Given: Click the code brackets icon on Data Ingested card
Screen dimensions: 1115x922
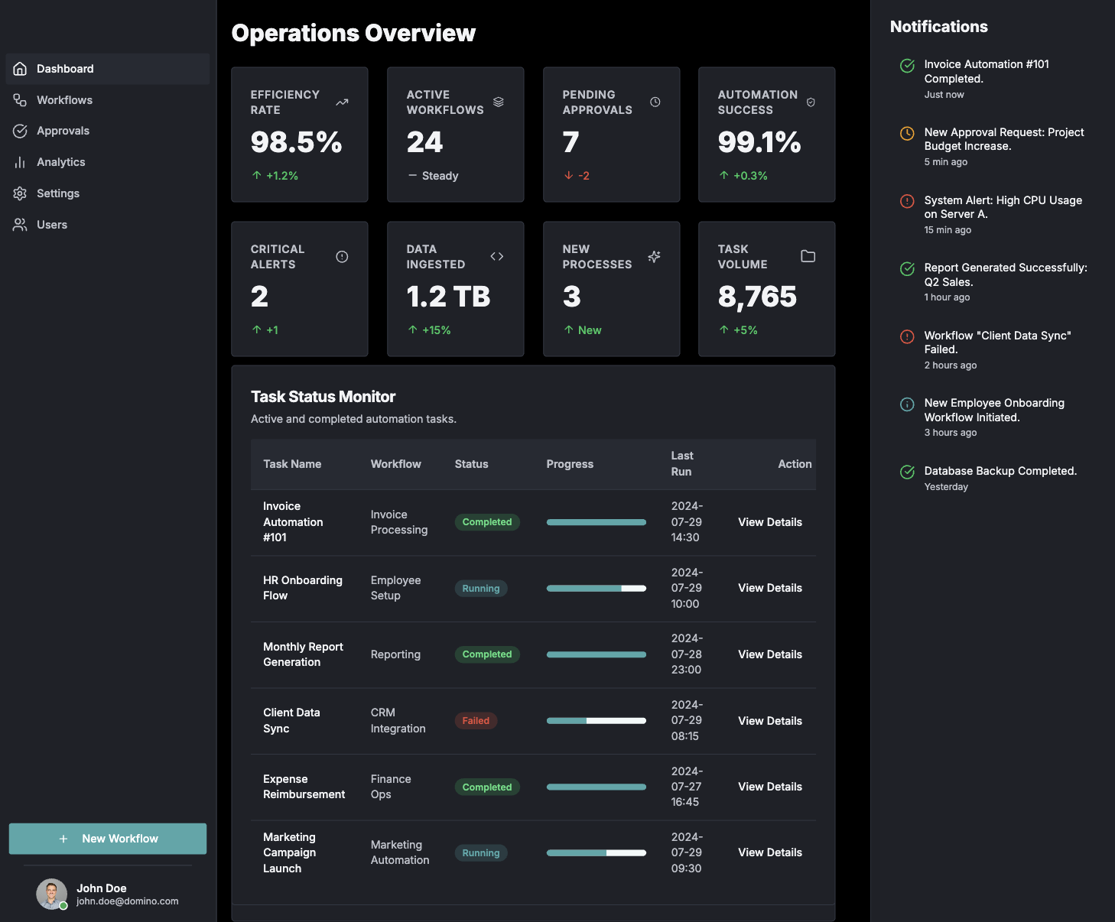Looking at the screenshot, I should pos(497,257).
